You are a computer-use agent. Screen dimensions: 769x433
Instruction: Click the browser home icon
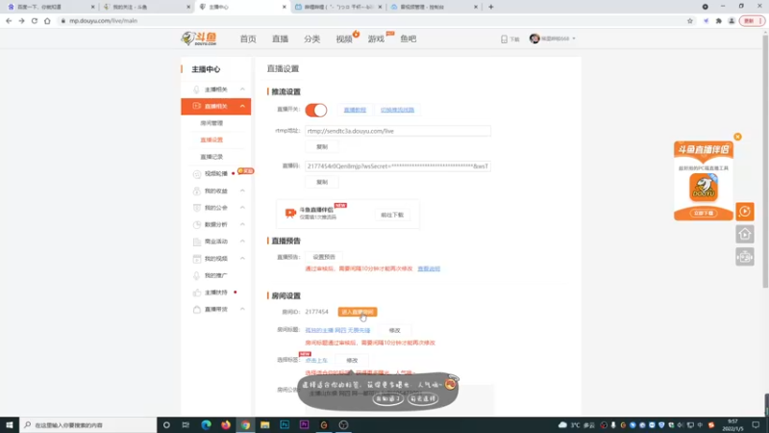pos(47,20)
